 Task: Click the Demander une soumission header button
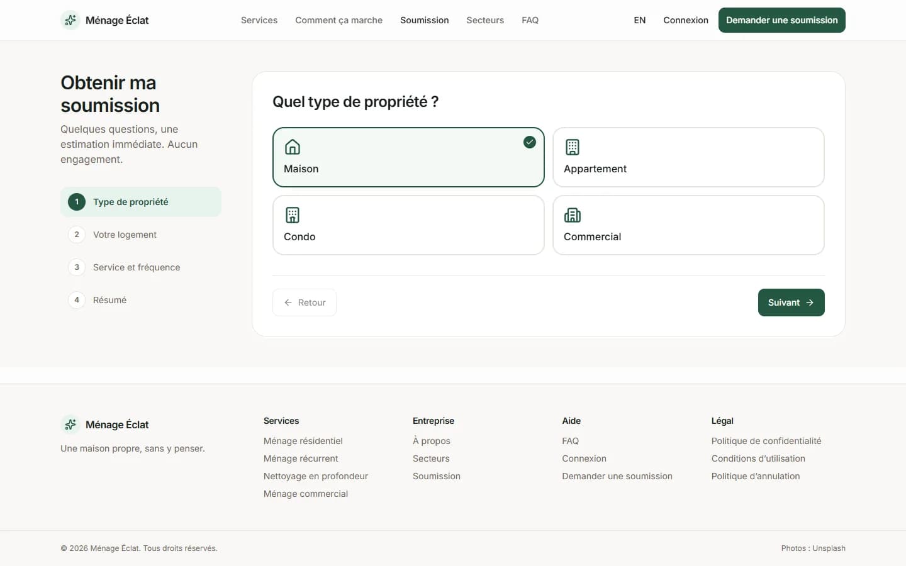click(782, 20)
